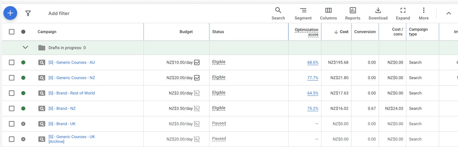Click the Cost / conv. column header
Image resolution: width=458 pixels, height=147 pixels.
click(398, 32)
